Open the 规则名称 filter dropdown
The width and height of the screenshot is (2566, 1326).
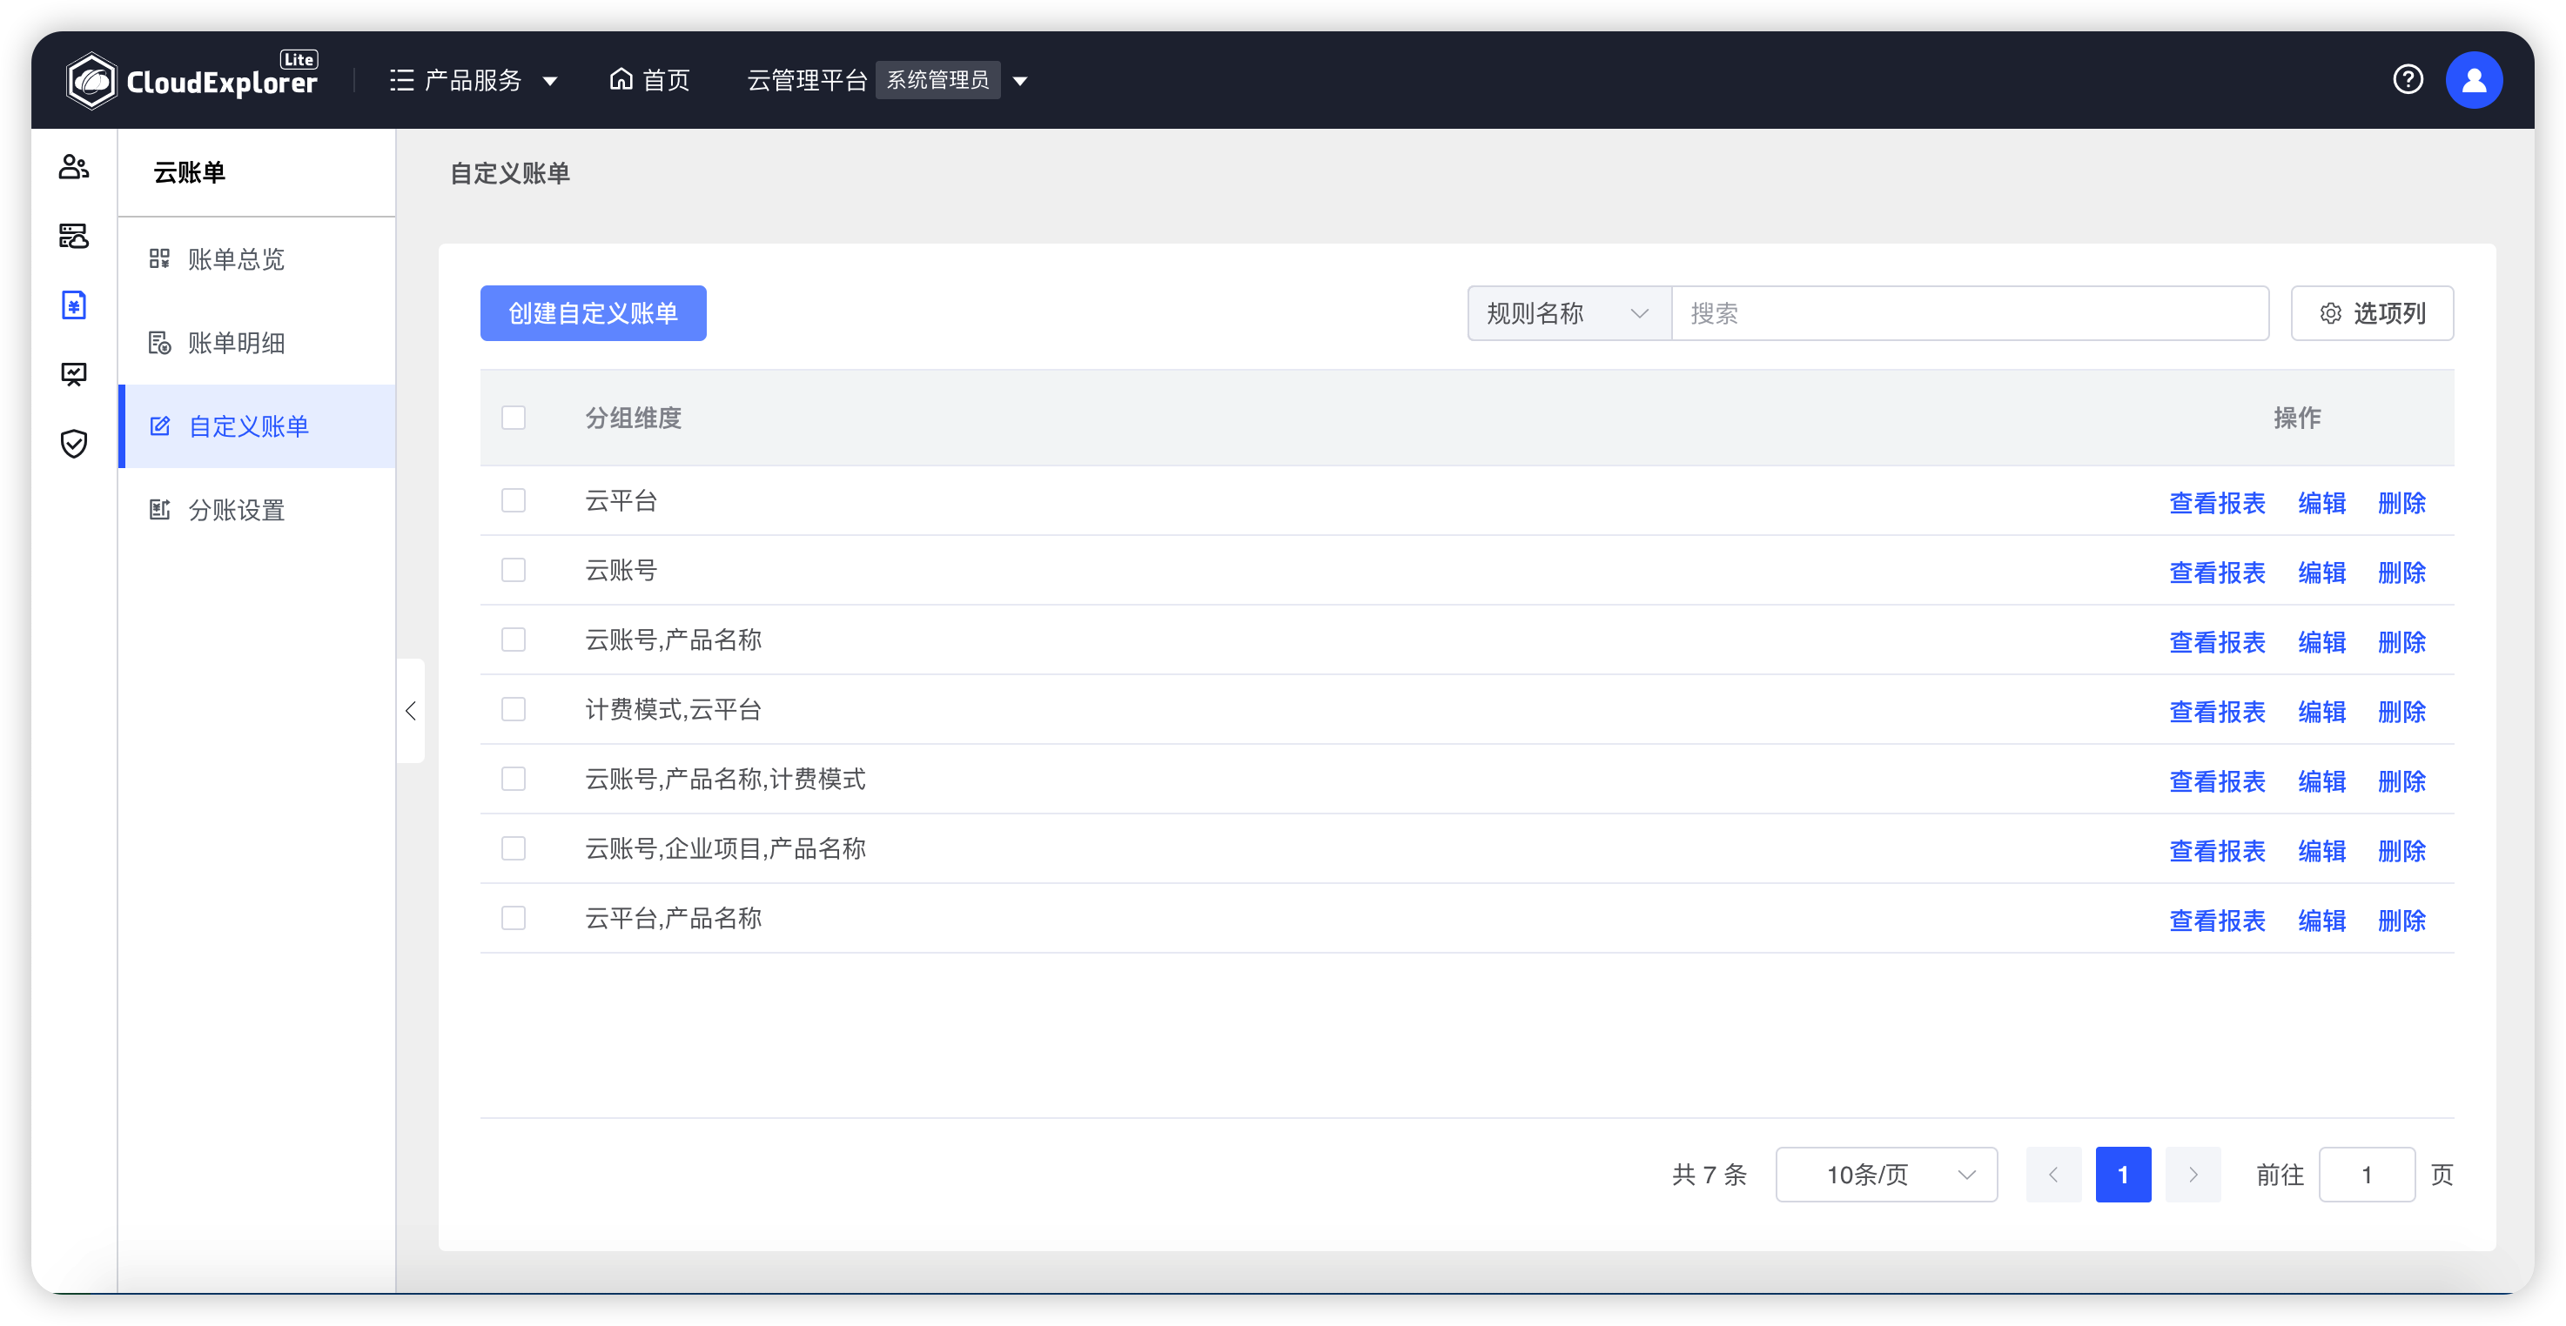tap(1567, 312)
